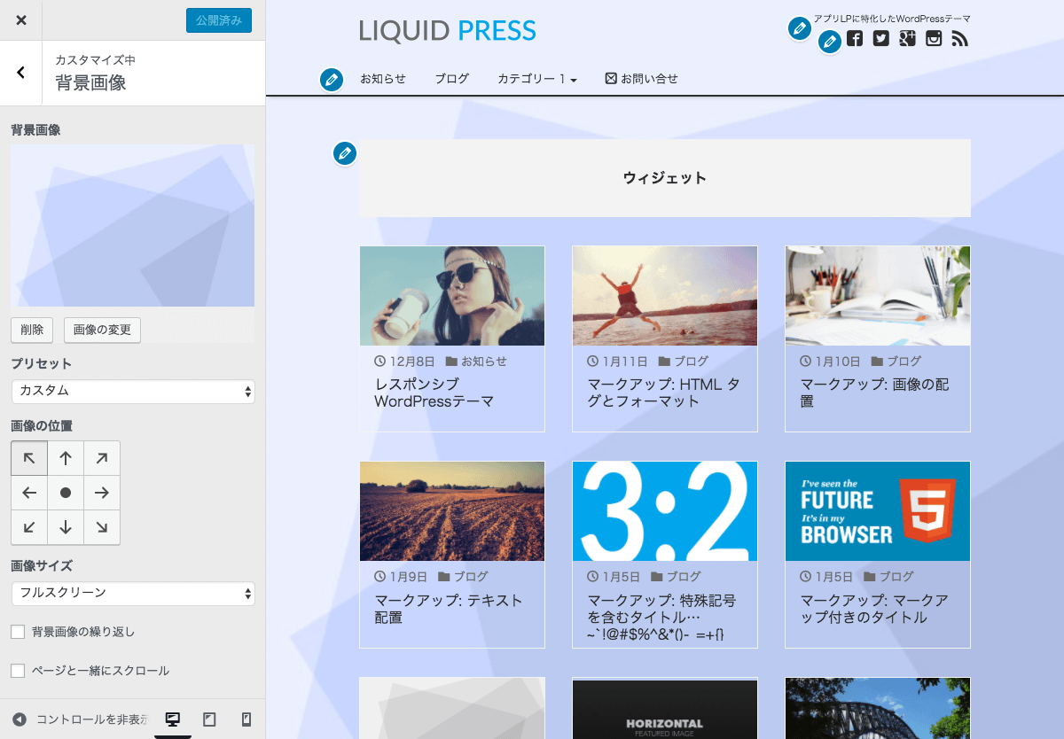The height and width of the screenshot is (739, 1064).
Task: Switch to mobile preview icon
Action: click(246, 720)
